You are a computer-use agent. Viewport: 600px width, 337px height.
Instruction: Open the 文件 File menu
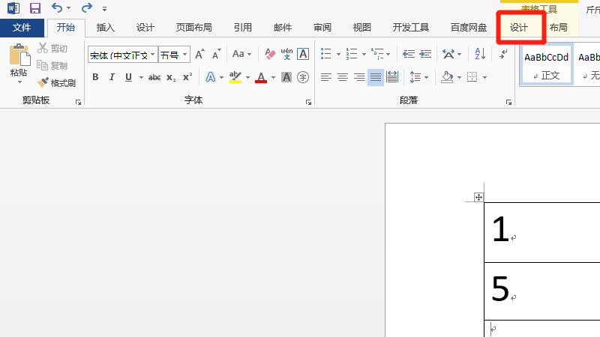pos(22,28)
